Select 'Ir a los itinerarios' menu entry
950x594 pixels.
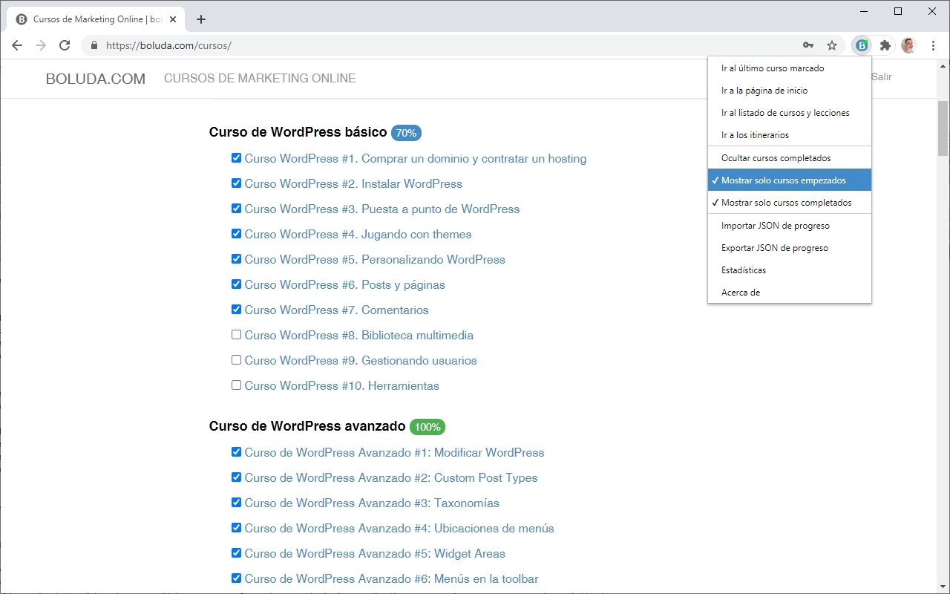pos(790,135)
